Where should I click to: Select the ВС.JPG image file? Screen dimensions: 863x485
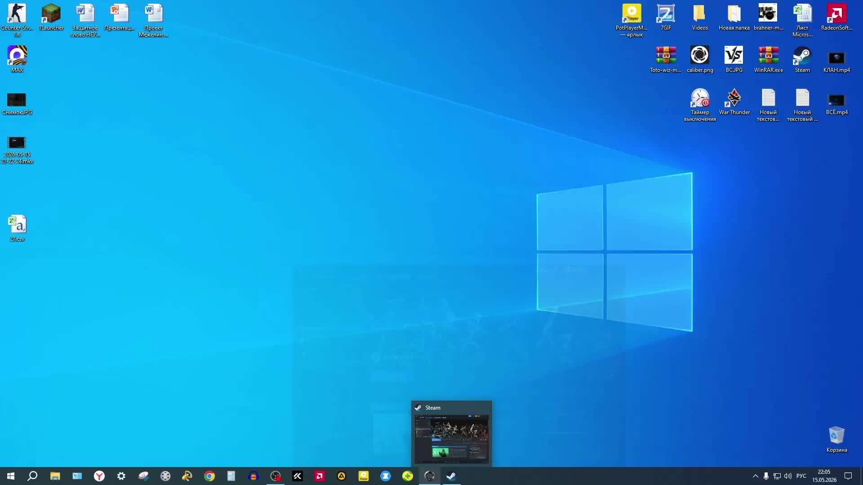[734, 59]
